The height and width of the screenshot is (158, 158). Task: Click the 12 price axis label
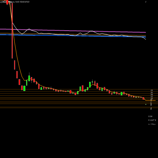click(x=152, y=97)
